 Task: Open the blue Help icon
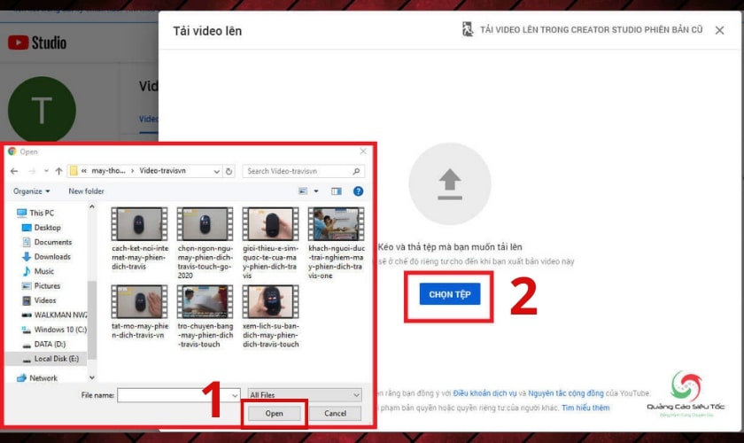[358, 191]
